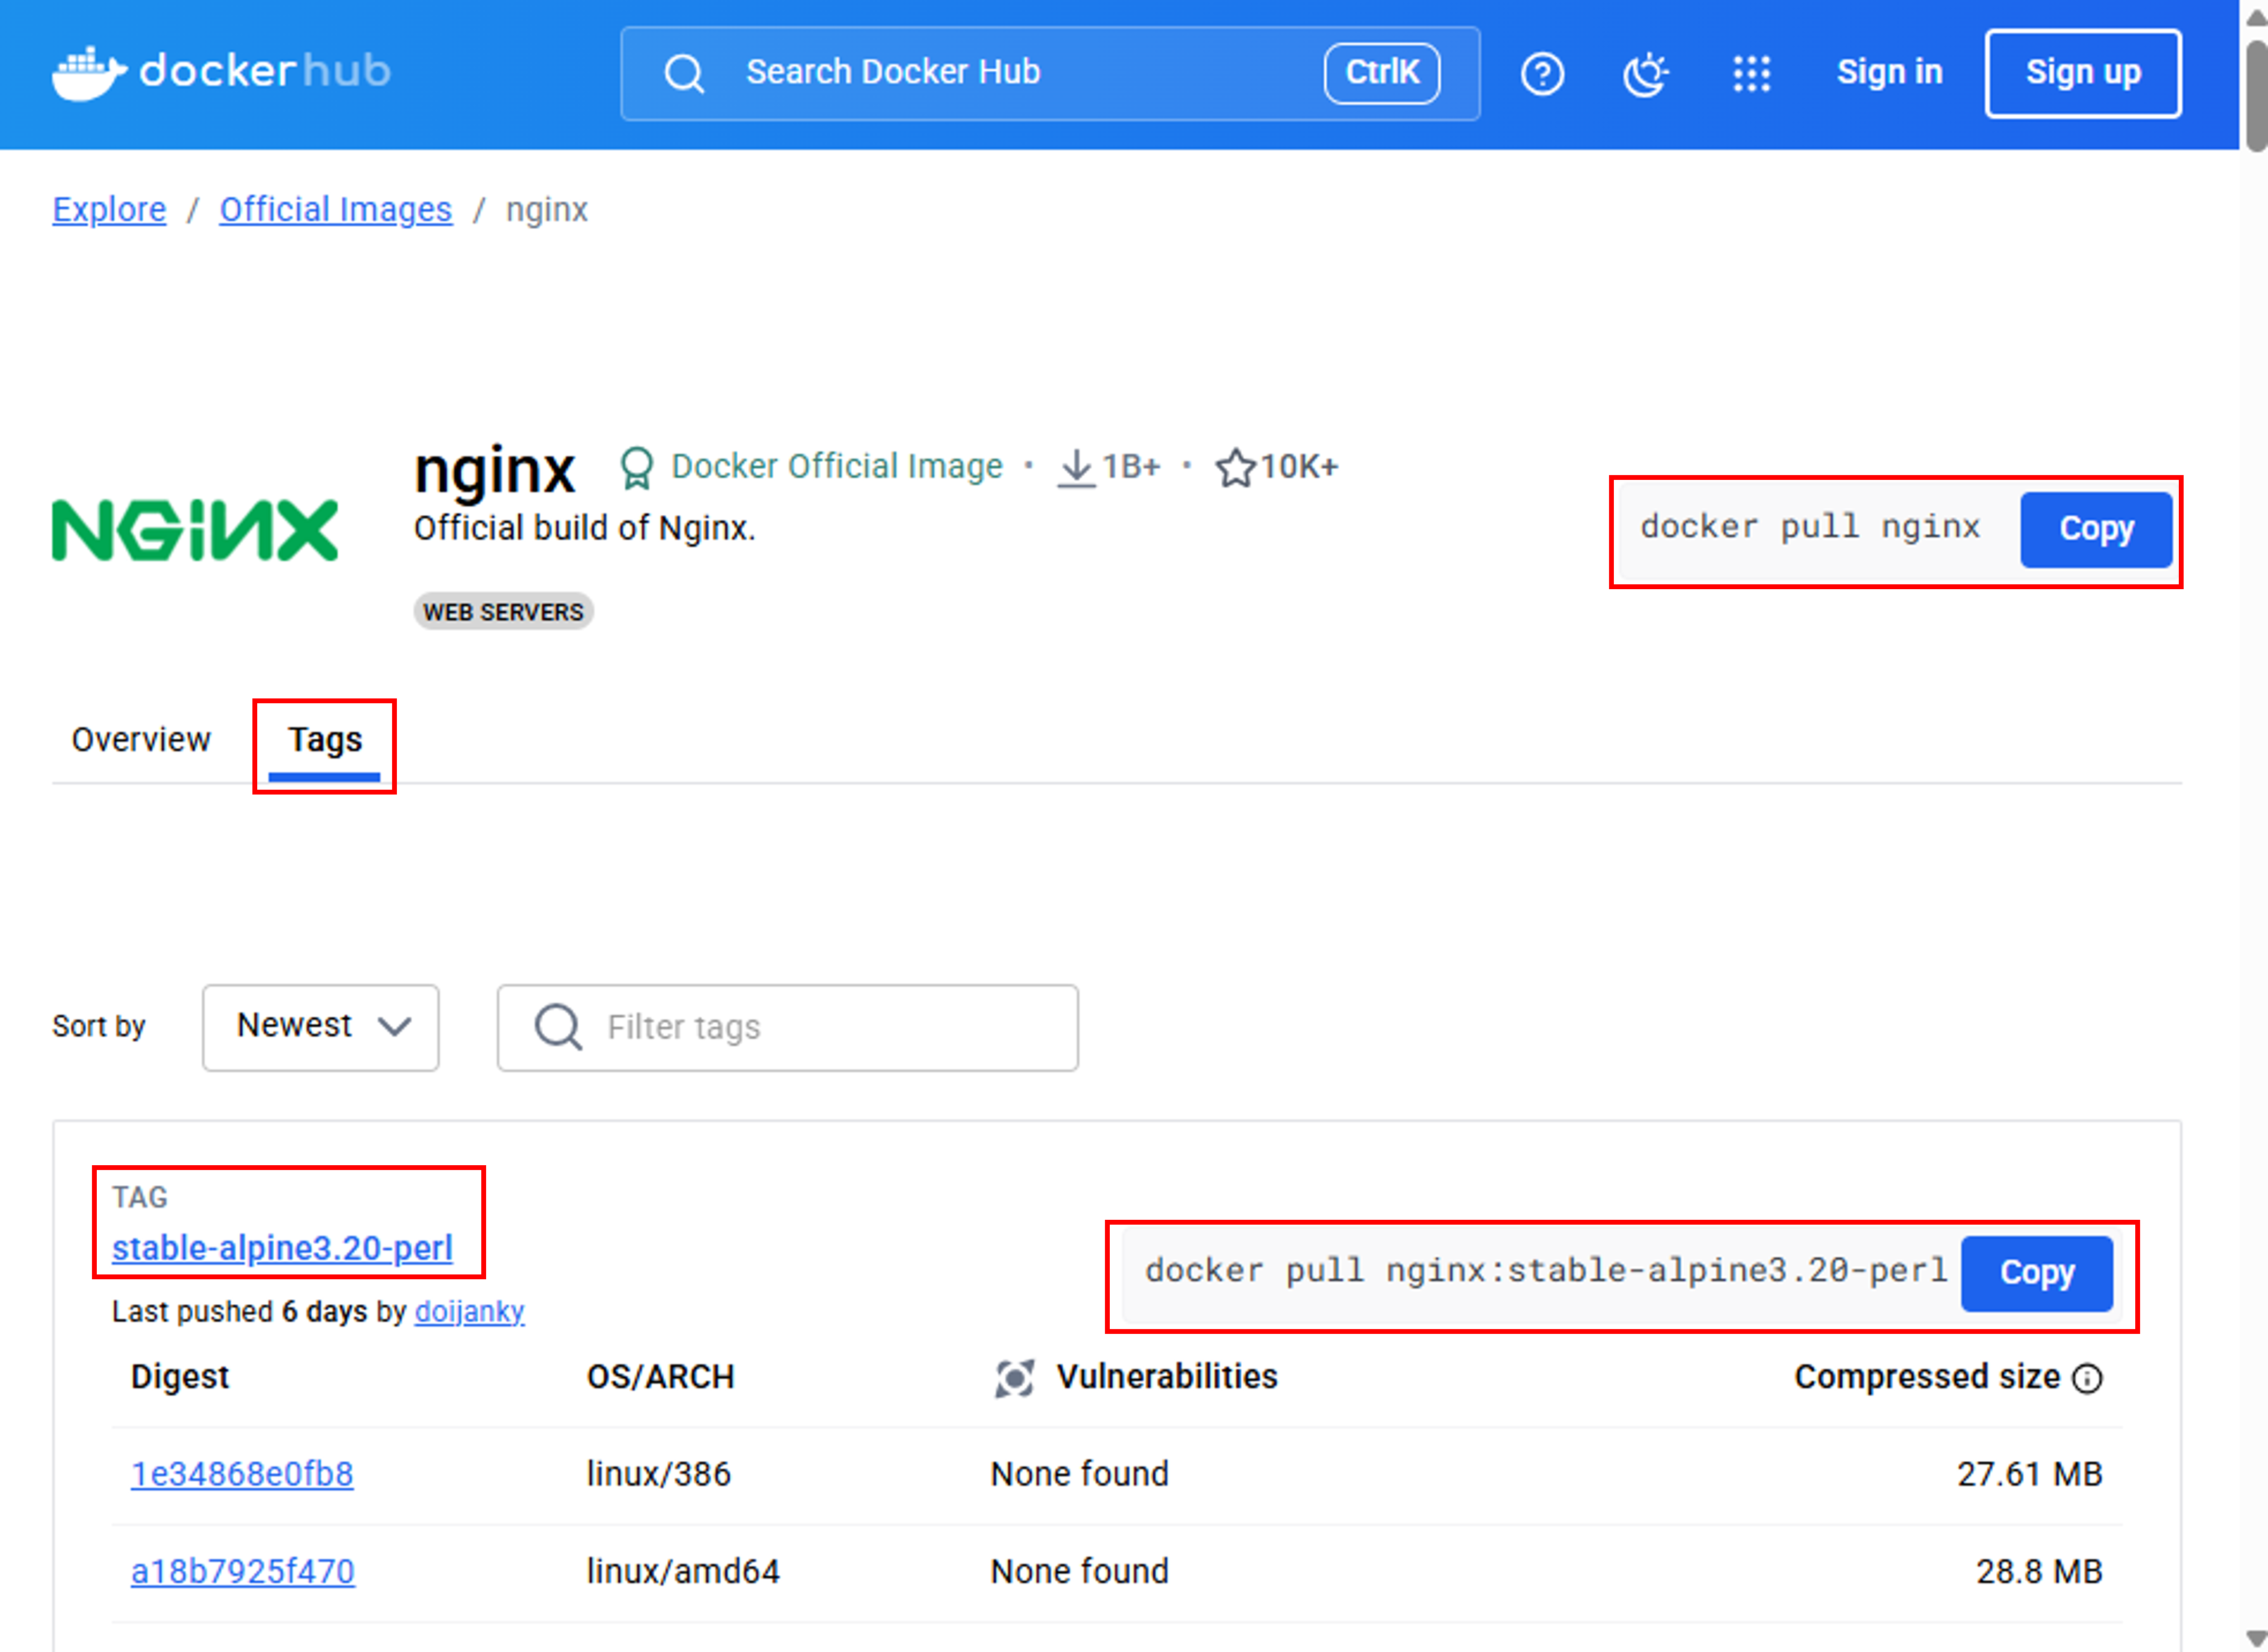Open digest 1e34868e0fb8
The image size is (2268, 1652).
(x=242, y=1474)
